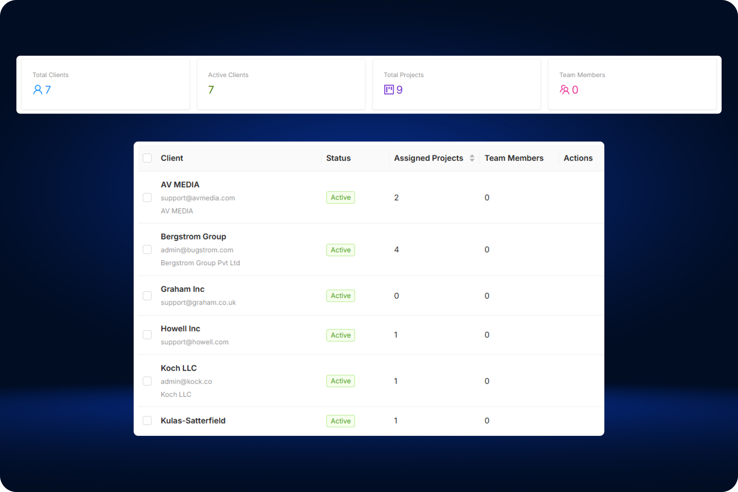Click the Active Clients stat card
Image resolution: width=738 pixels, height=492 pixels.
[281, 84]
